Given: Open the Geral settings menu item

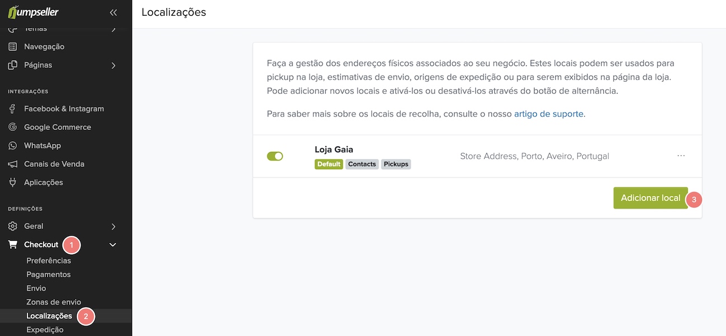Looking at the screenshot, I should [34, 226].
